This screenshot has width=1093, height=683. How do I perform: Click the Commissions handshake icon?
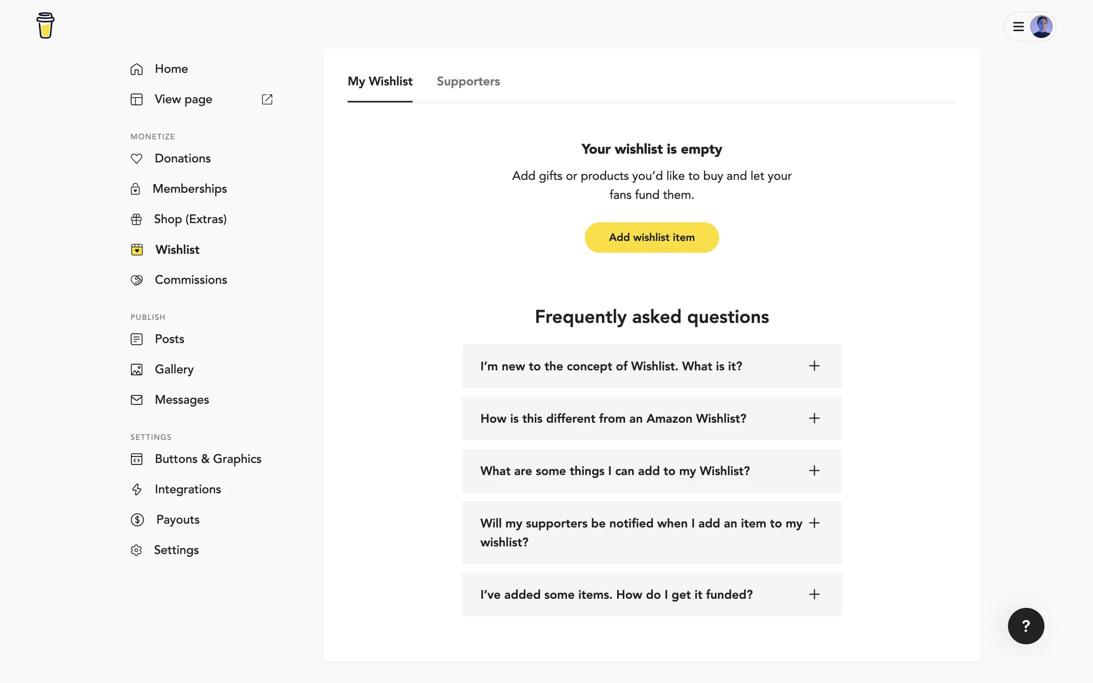[137, 280]
